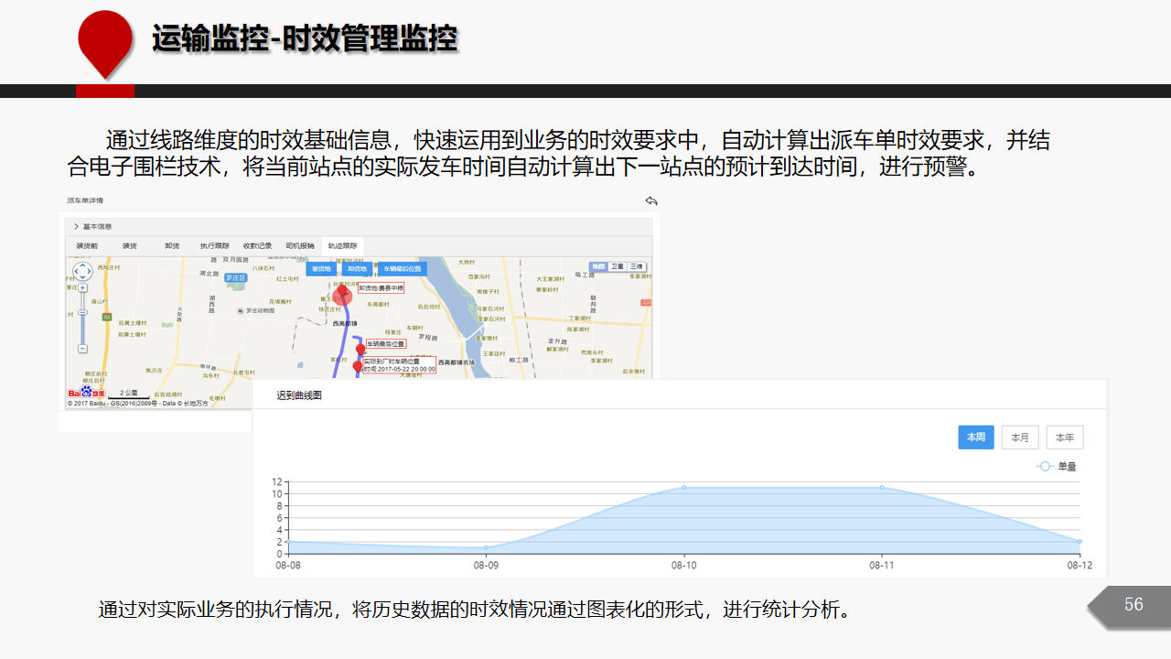This screenshot has width=1171, height=659.
Task: Switch map view to 三维 mode
Action: [x=636, y=266]
